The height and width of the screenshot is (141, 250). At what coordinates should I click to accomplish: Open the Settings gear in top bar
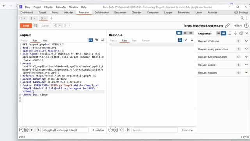point(241,12)
